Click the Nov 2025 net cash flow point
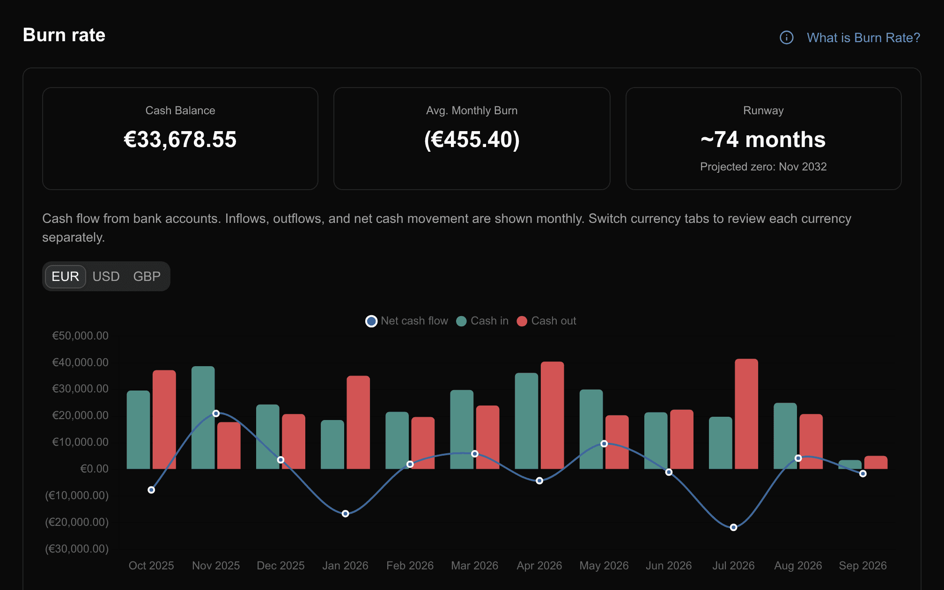 (x=216, y=413)
